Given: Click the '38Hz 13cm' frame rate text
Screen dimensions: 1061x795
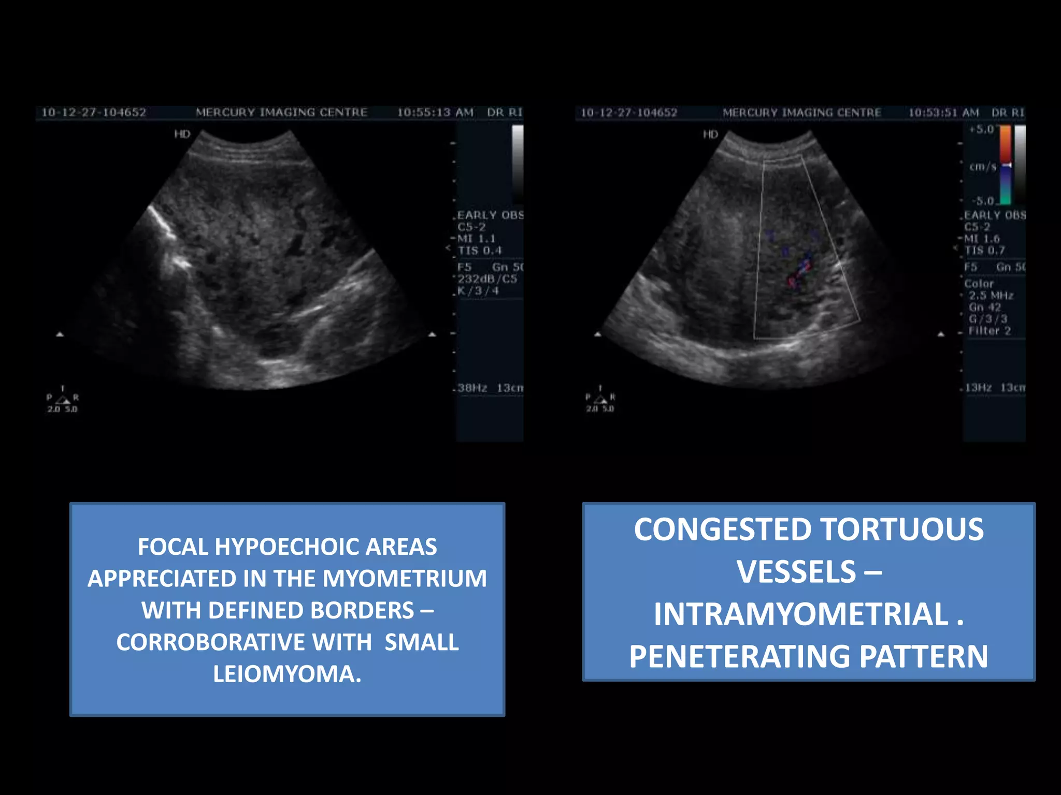Looking at the screenshot, I should [490, 388].
